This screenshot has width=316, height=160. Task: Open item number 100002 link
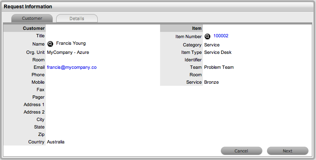click(221, 36)
